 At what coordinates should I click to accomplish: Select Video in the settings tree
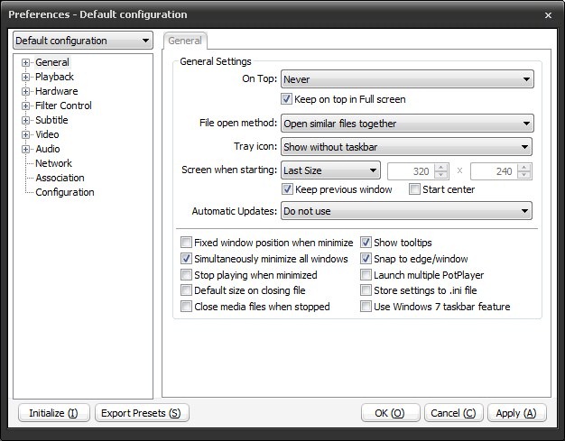pyautogui.click(x=47, y=134)
